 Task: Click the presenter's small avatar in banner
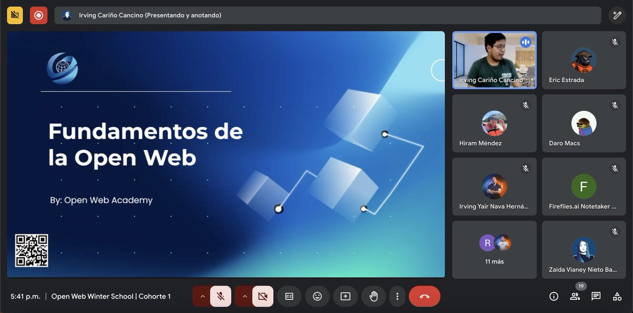[x=66, y=15]
